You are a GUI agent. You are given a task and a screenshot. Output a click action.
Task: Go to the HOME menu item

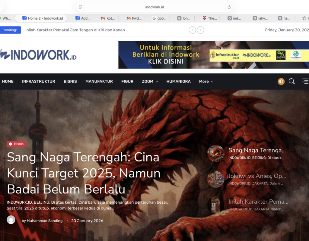tap(8, 81)
